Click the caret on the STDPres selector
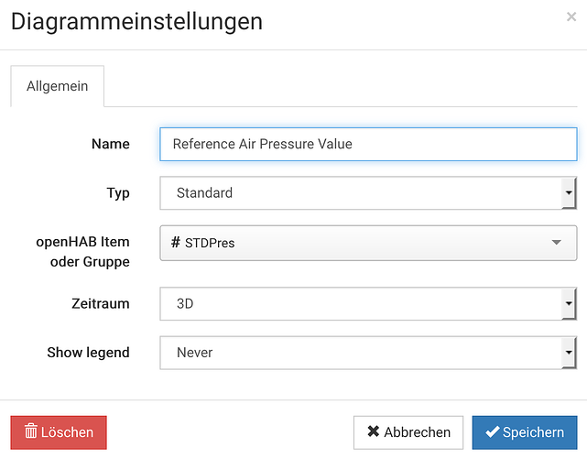 coord(557,243)
